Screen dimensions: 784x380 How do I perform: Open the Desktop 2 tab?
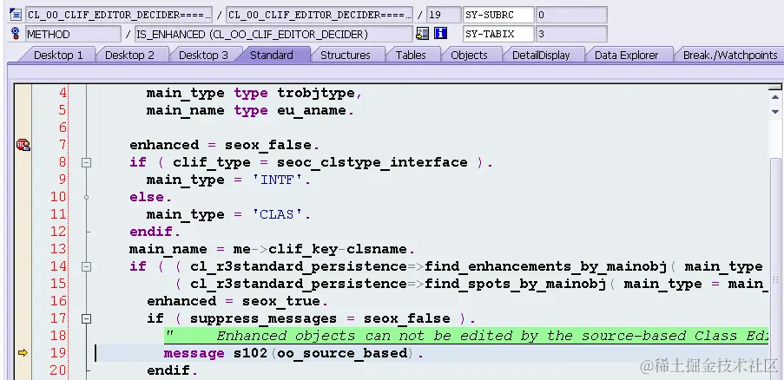pos(129,55)
